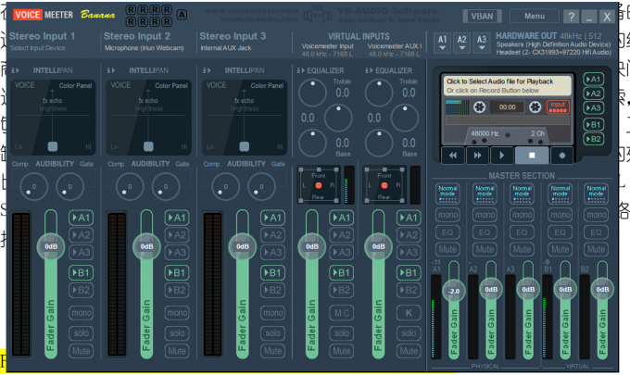Toggle mono on the A3 master bus

point(522,215)
